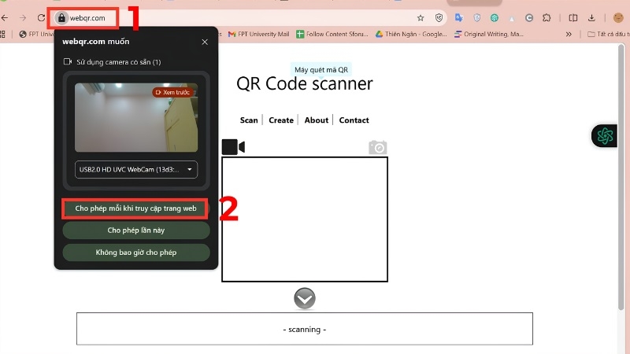Viewport: 630px width, 354px height.
Task: Open the apps grid in bookmarks bar
Action: coord(2,35)
